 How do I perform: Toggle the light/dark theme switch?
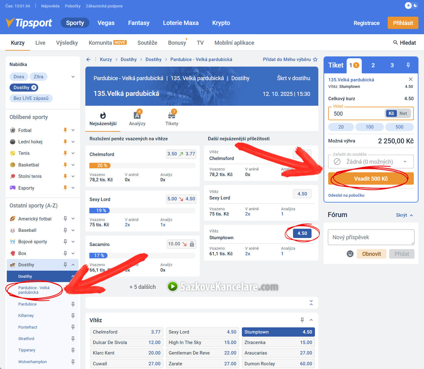[411, 6]
